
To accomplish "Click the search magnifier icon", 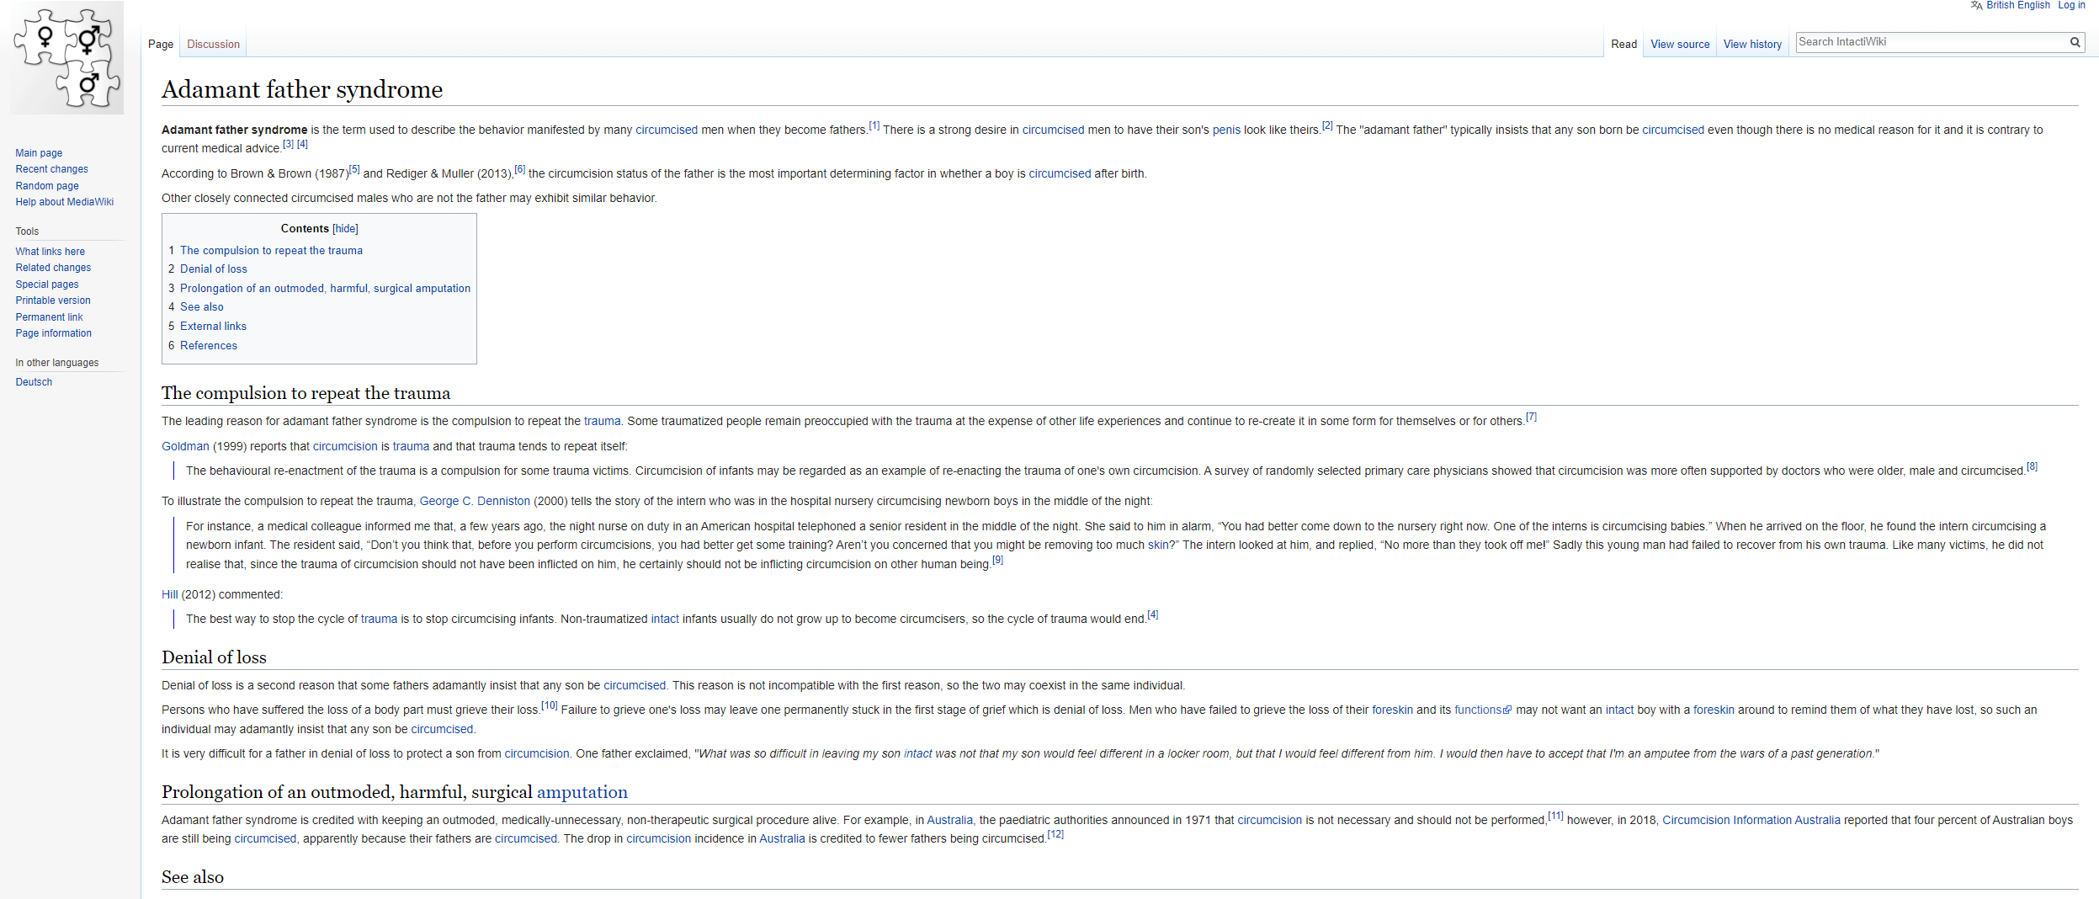I will 2075,42.
